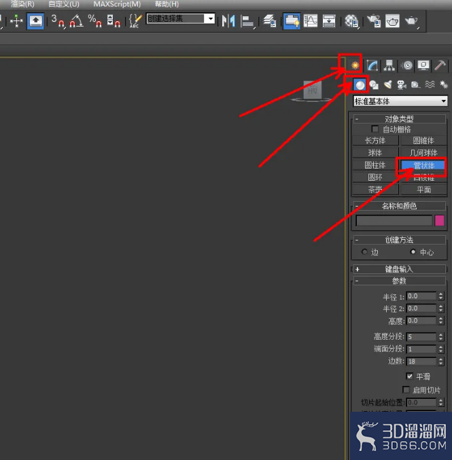Collapse the 参数 rollout
The width and height of the screenshot is (452, 460).
tap(399, 281)
